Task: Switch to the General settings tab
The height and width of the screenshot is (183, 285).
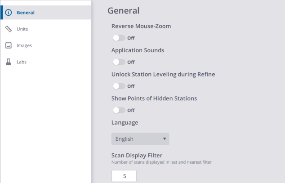Action: [x=26, y=13]
